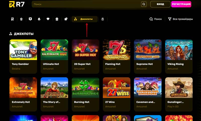Open the rocket category icon
This screenshot has height=121, width=201.
pos(66,19)
